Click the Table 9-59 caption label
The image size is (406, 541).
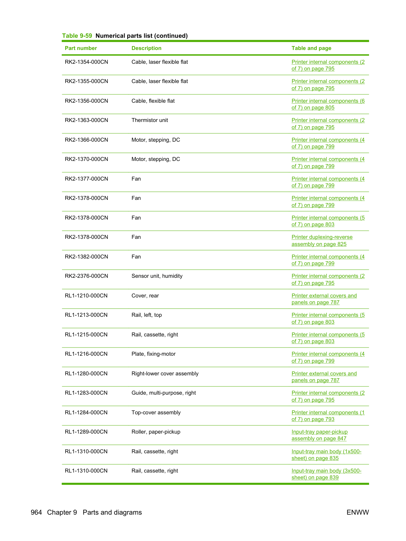pos(77,36)
